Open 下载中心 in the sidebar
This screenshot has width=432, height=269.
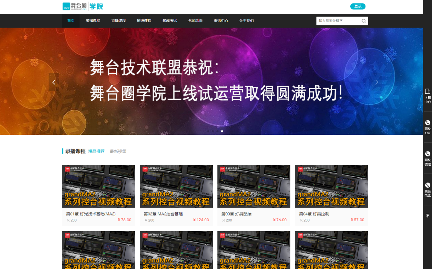point(427,96)
